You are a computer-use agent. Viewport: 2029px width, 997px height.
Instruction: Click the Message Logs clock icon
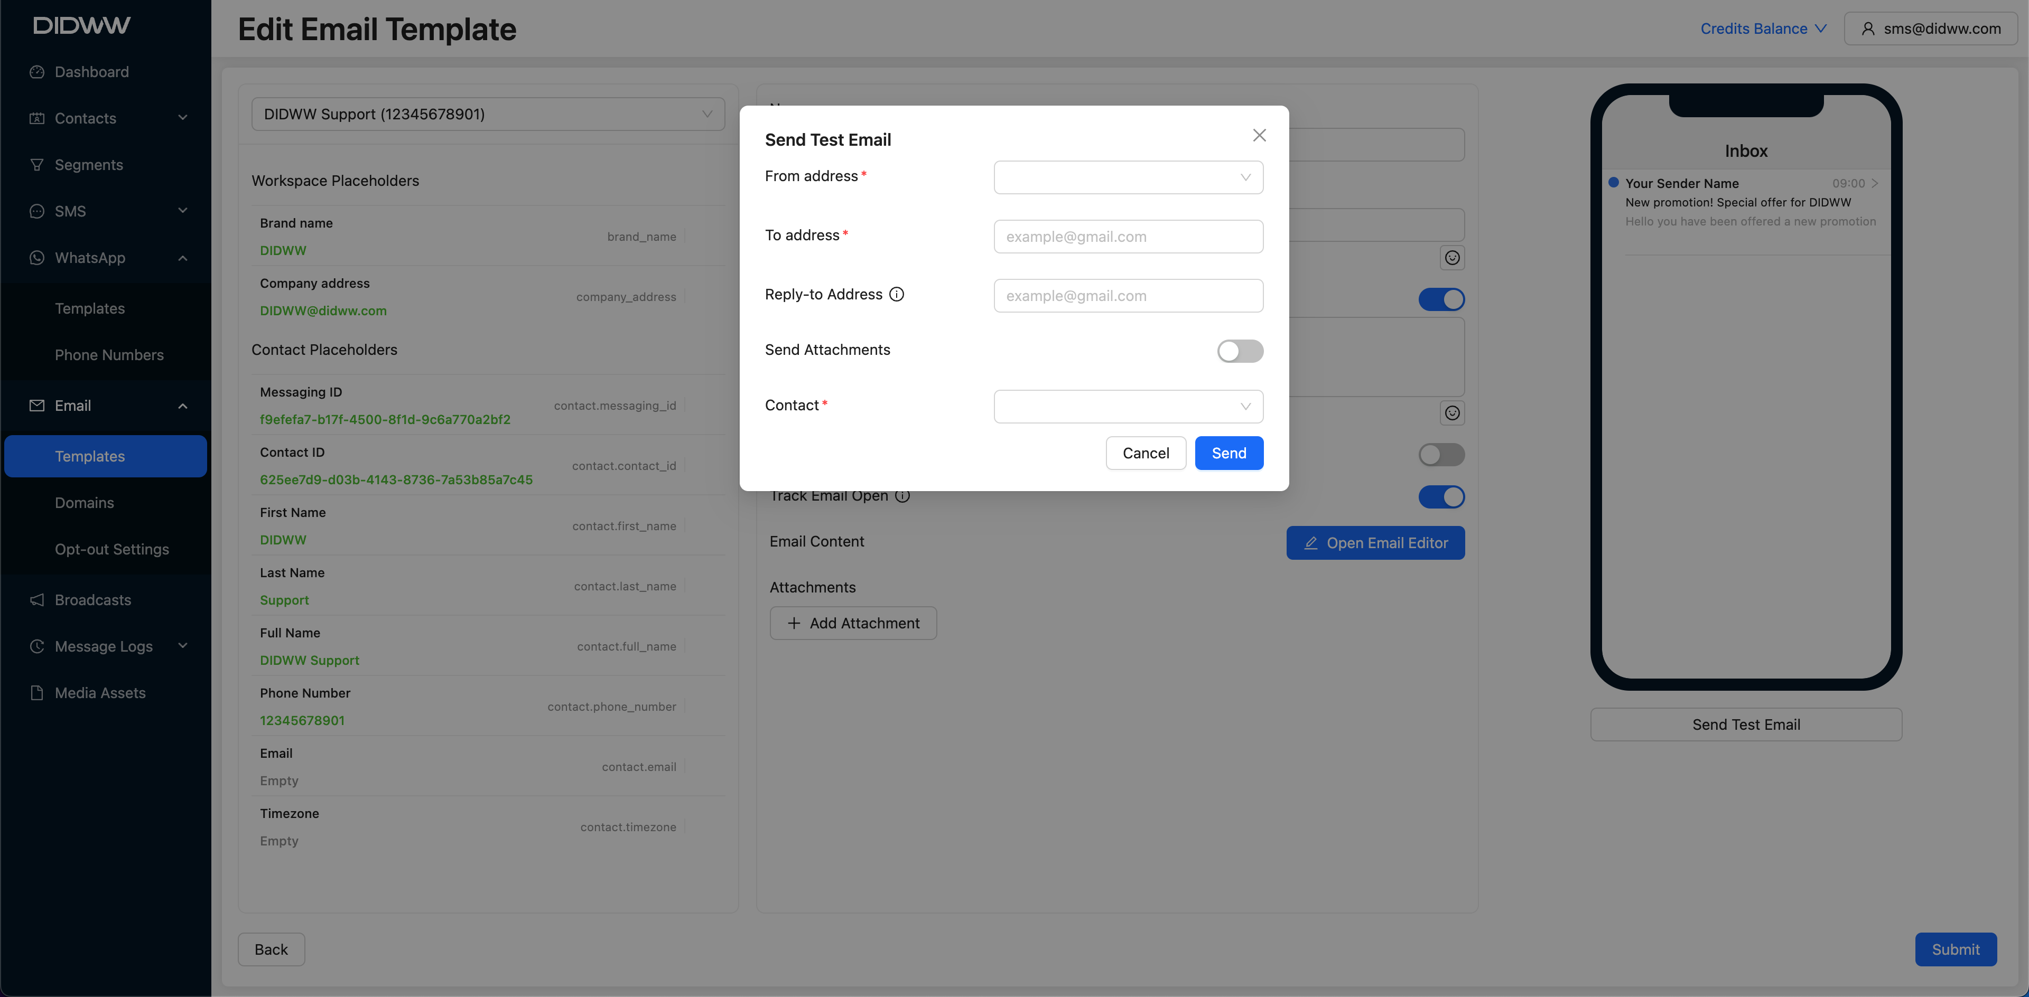[36, 646]
